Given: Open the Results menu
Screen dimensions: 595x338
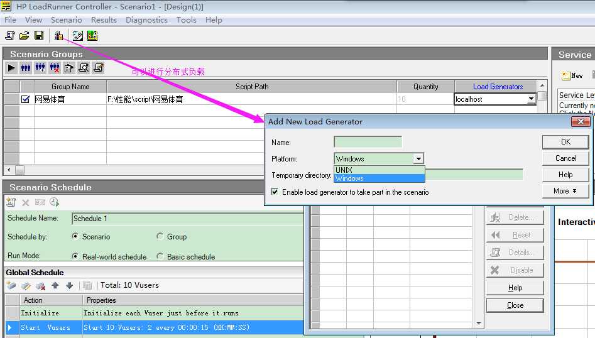Looking at the screenshot, I should (104, 20).
